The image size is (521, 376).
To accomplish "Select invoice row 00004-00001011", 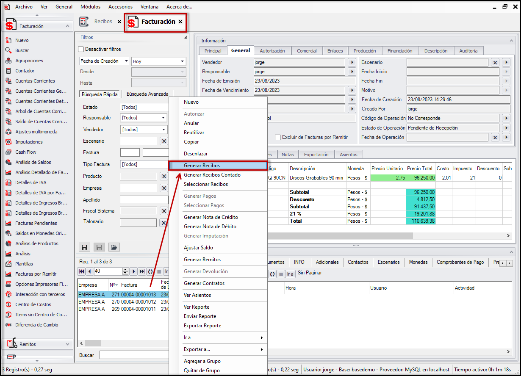I will [x=123, y=309].
